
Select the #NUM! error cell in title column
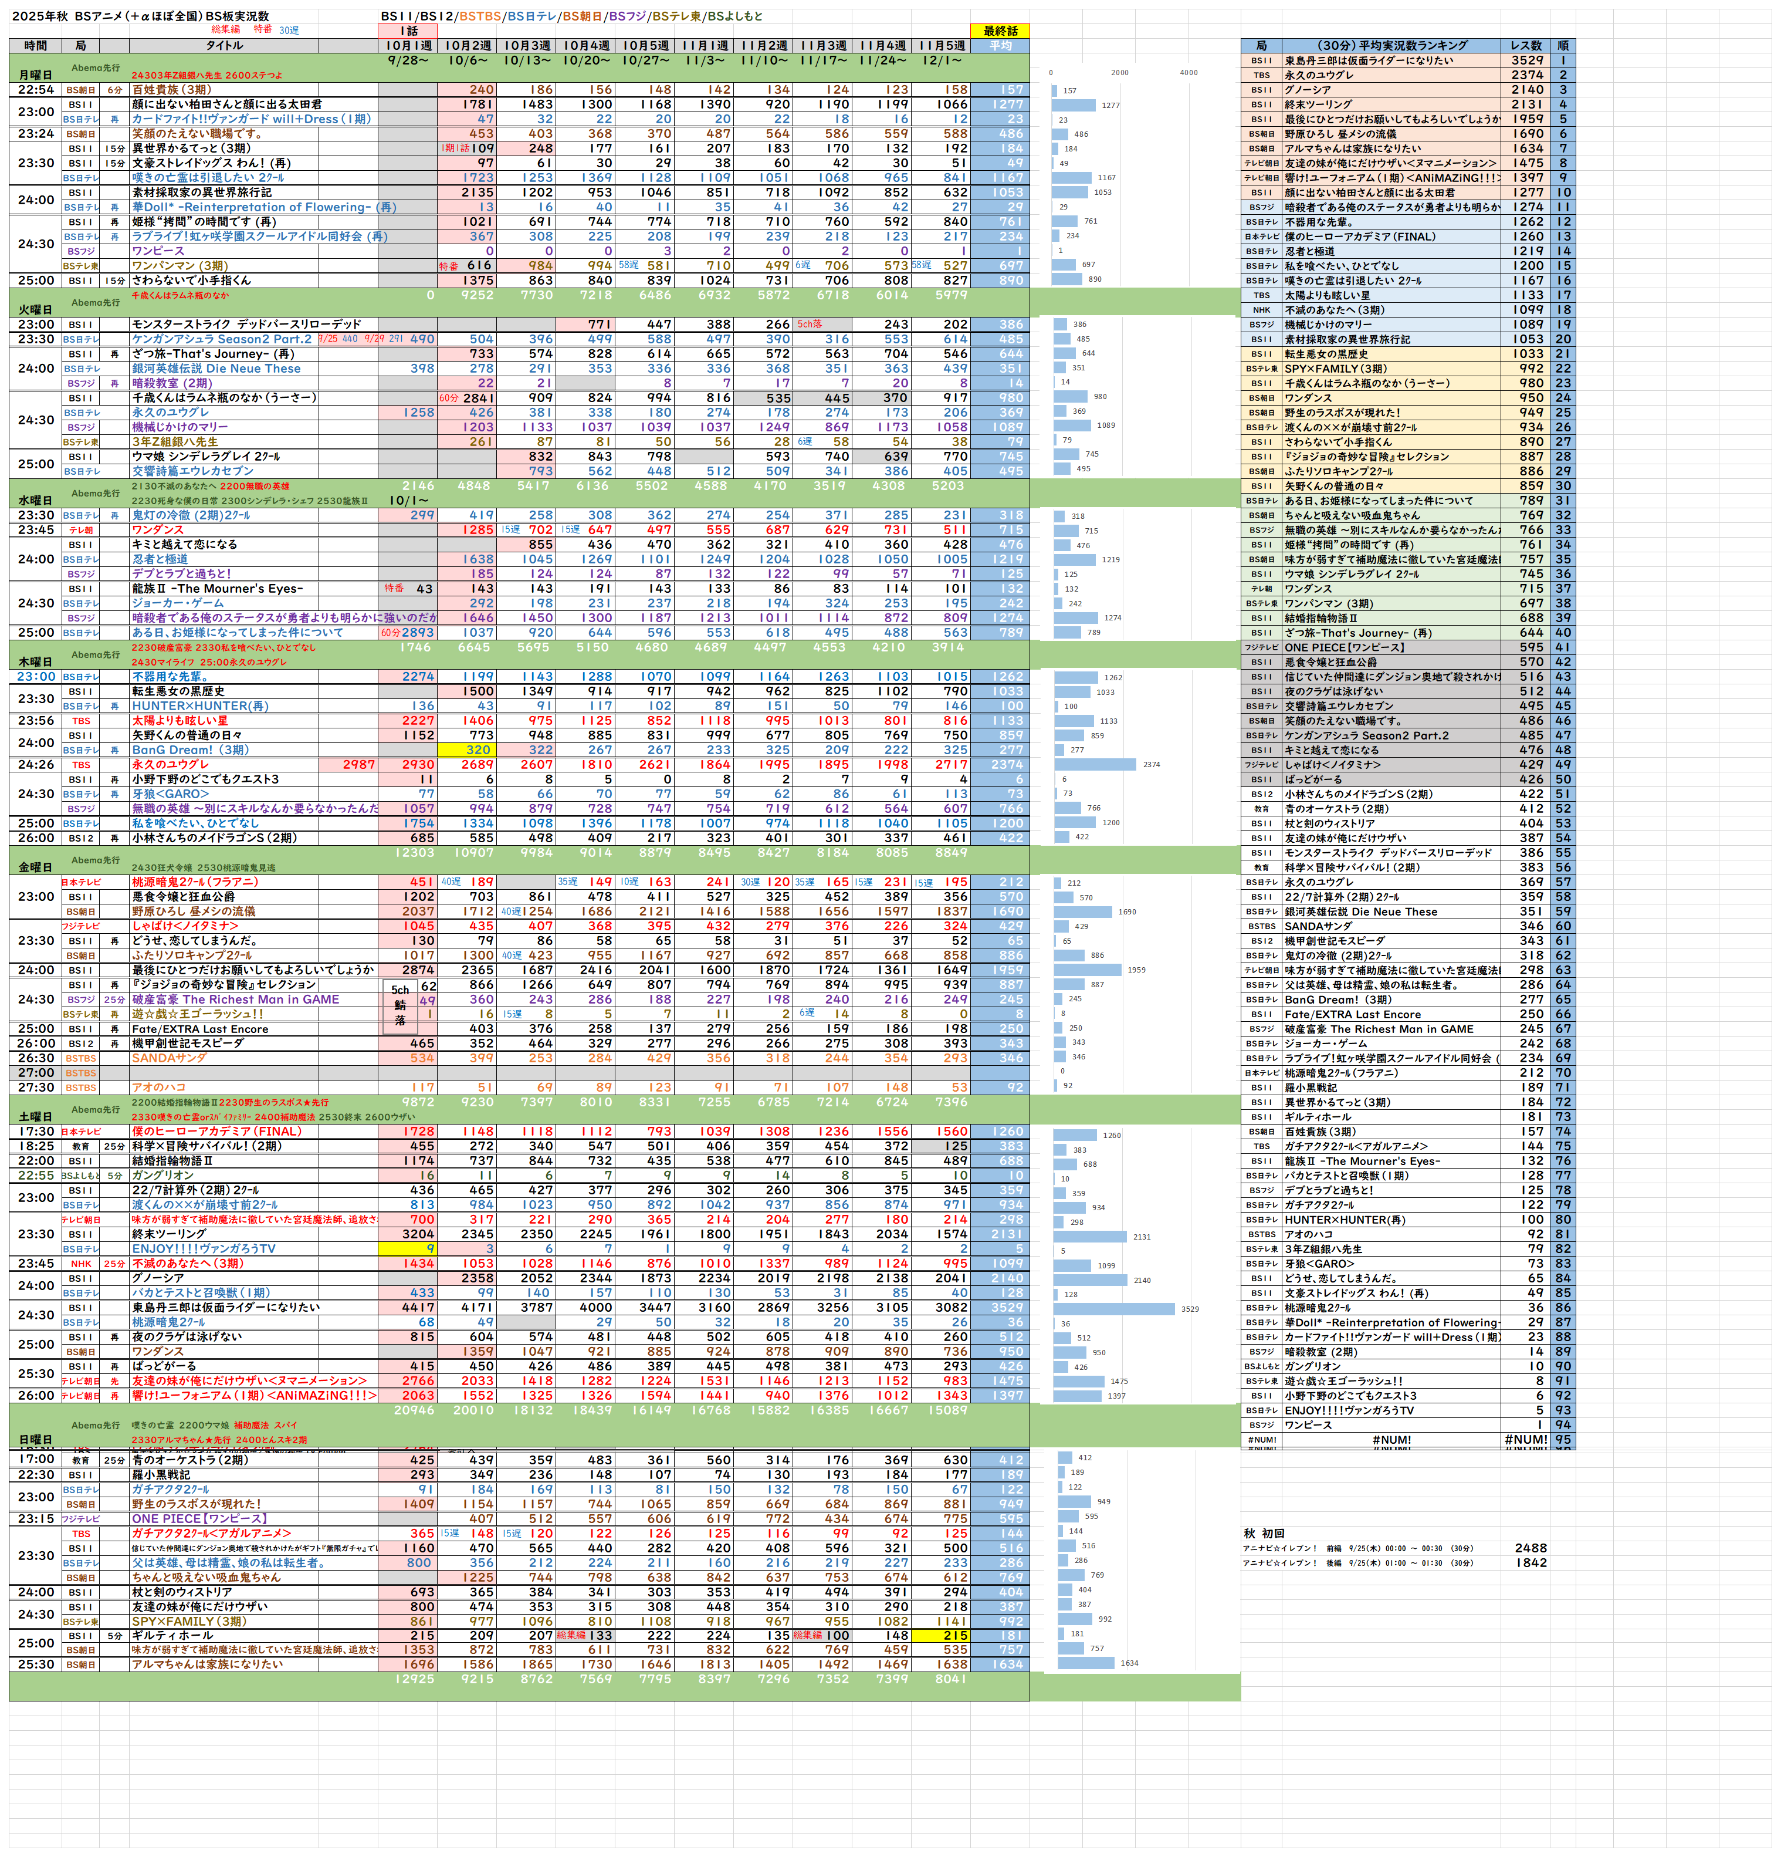1391,1440
